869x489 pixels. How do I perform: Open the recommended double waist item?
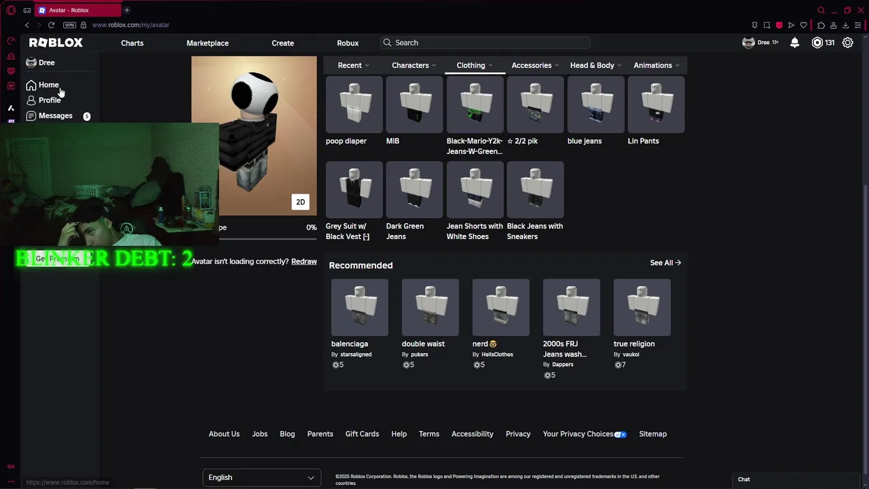(430, 308)
